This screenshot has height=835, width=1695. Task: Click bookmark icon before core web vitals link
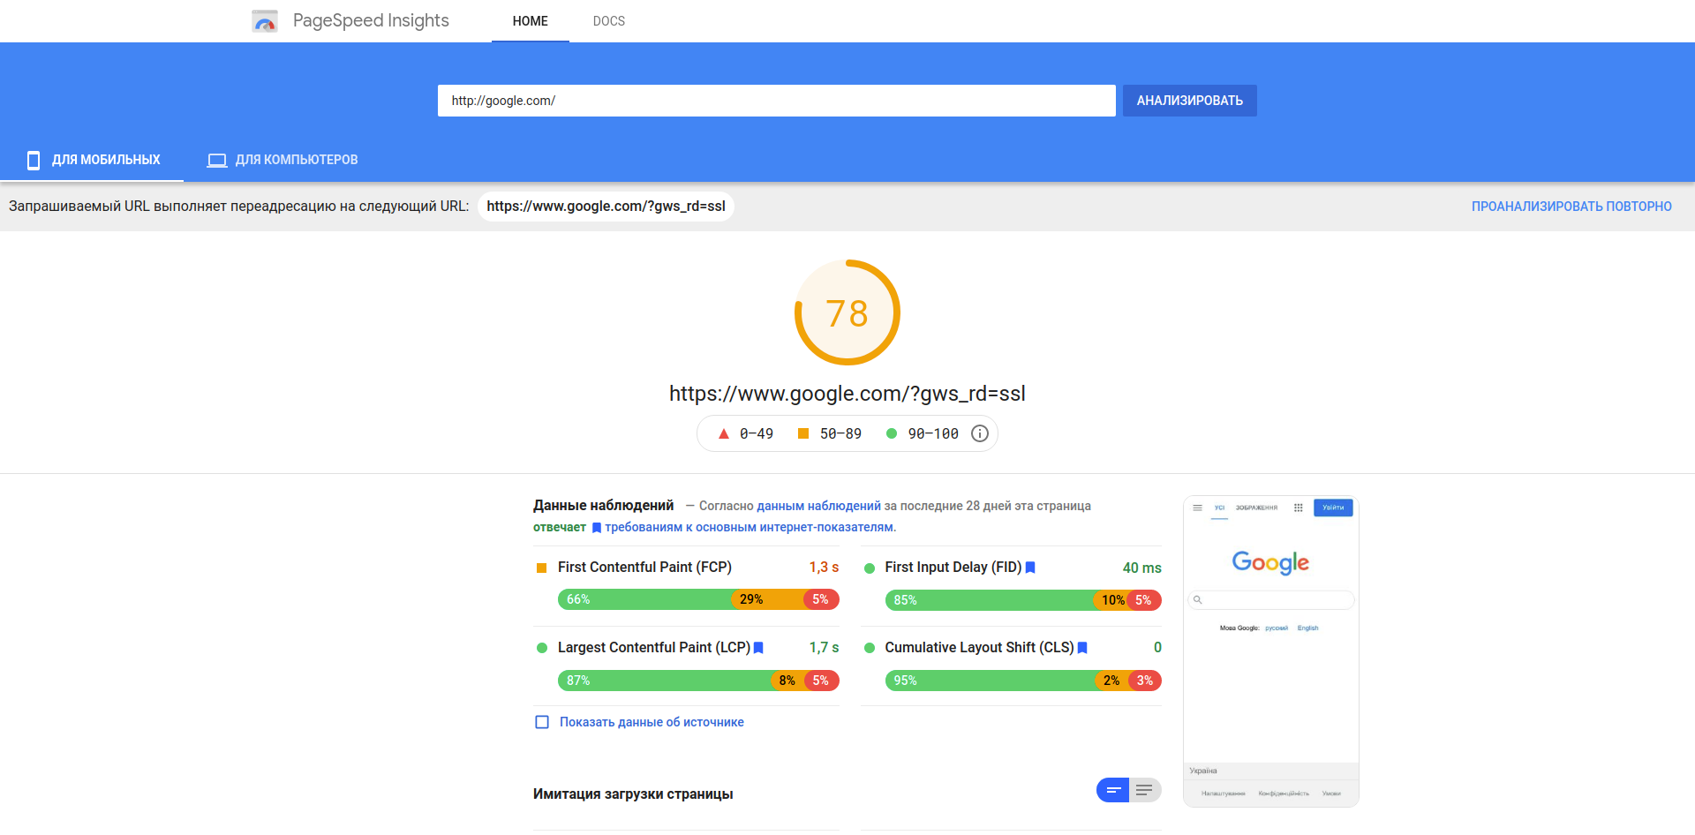(597, 528)
